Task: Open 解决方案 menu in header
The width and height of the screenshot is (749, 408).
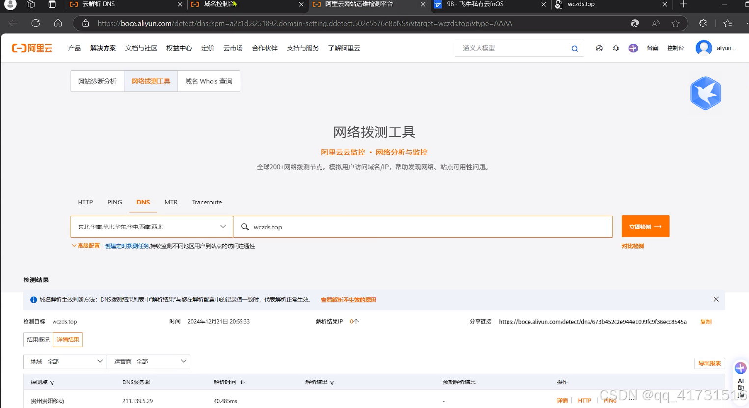Action: (x=103, y=48)
